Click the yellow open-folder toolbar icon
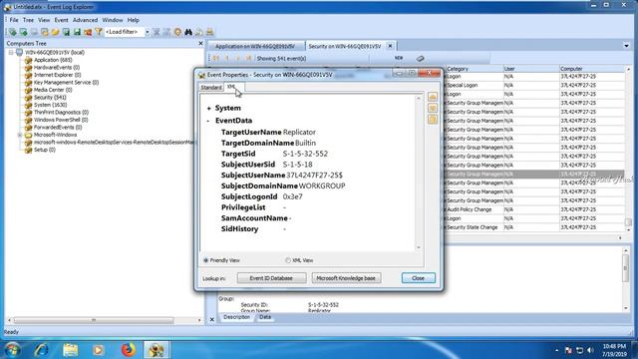This screenshot has height=359, width=638. [56, 32]
